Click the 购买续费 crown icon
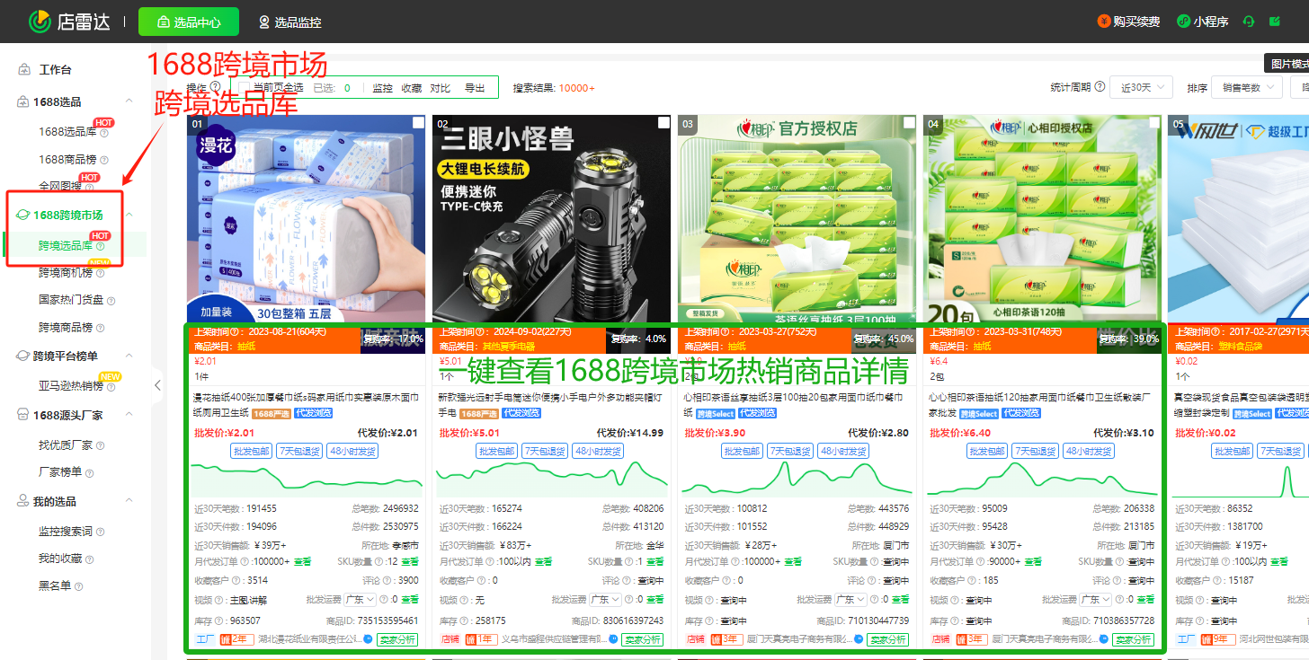The height and width of the screenshot is (660, 1309). [x=1103, y=21]
